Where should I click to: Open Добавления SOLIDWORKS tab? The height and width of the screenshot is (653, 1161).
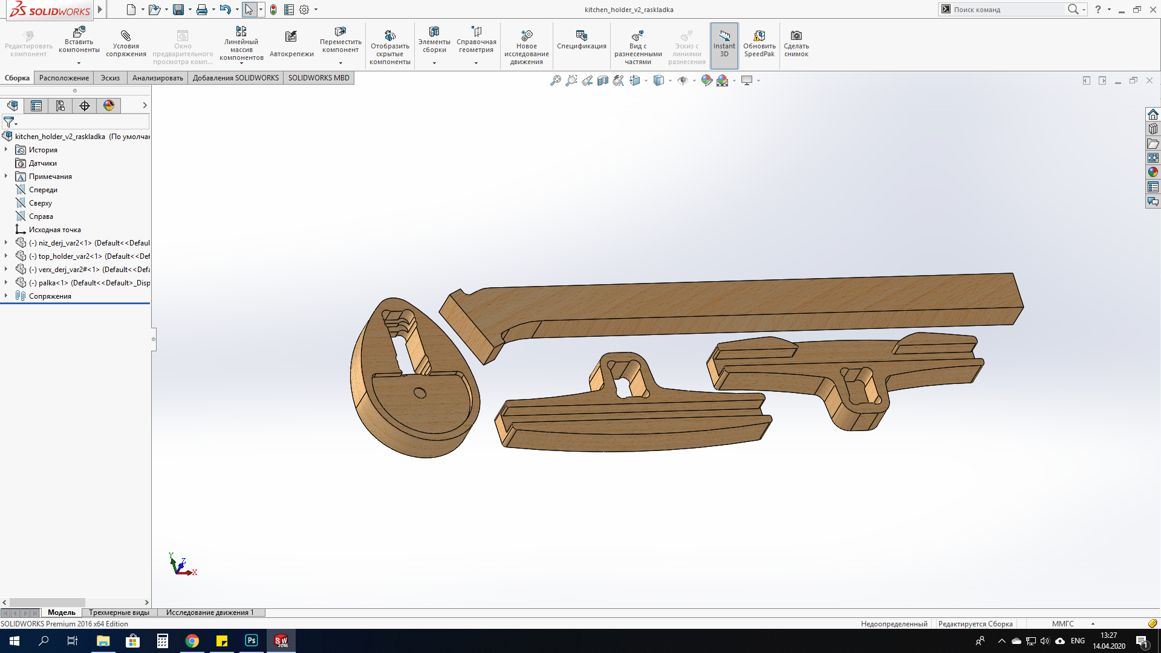pyautogui.click(x=236, y=78)
